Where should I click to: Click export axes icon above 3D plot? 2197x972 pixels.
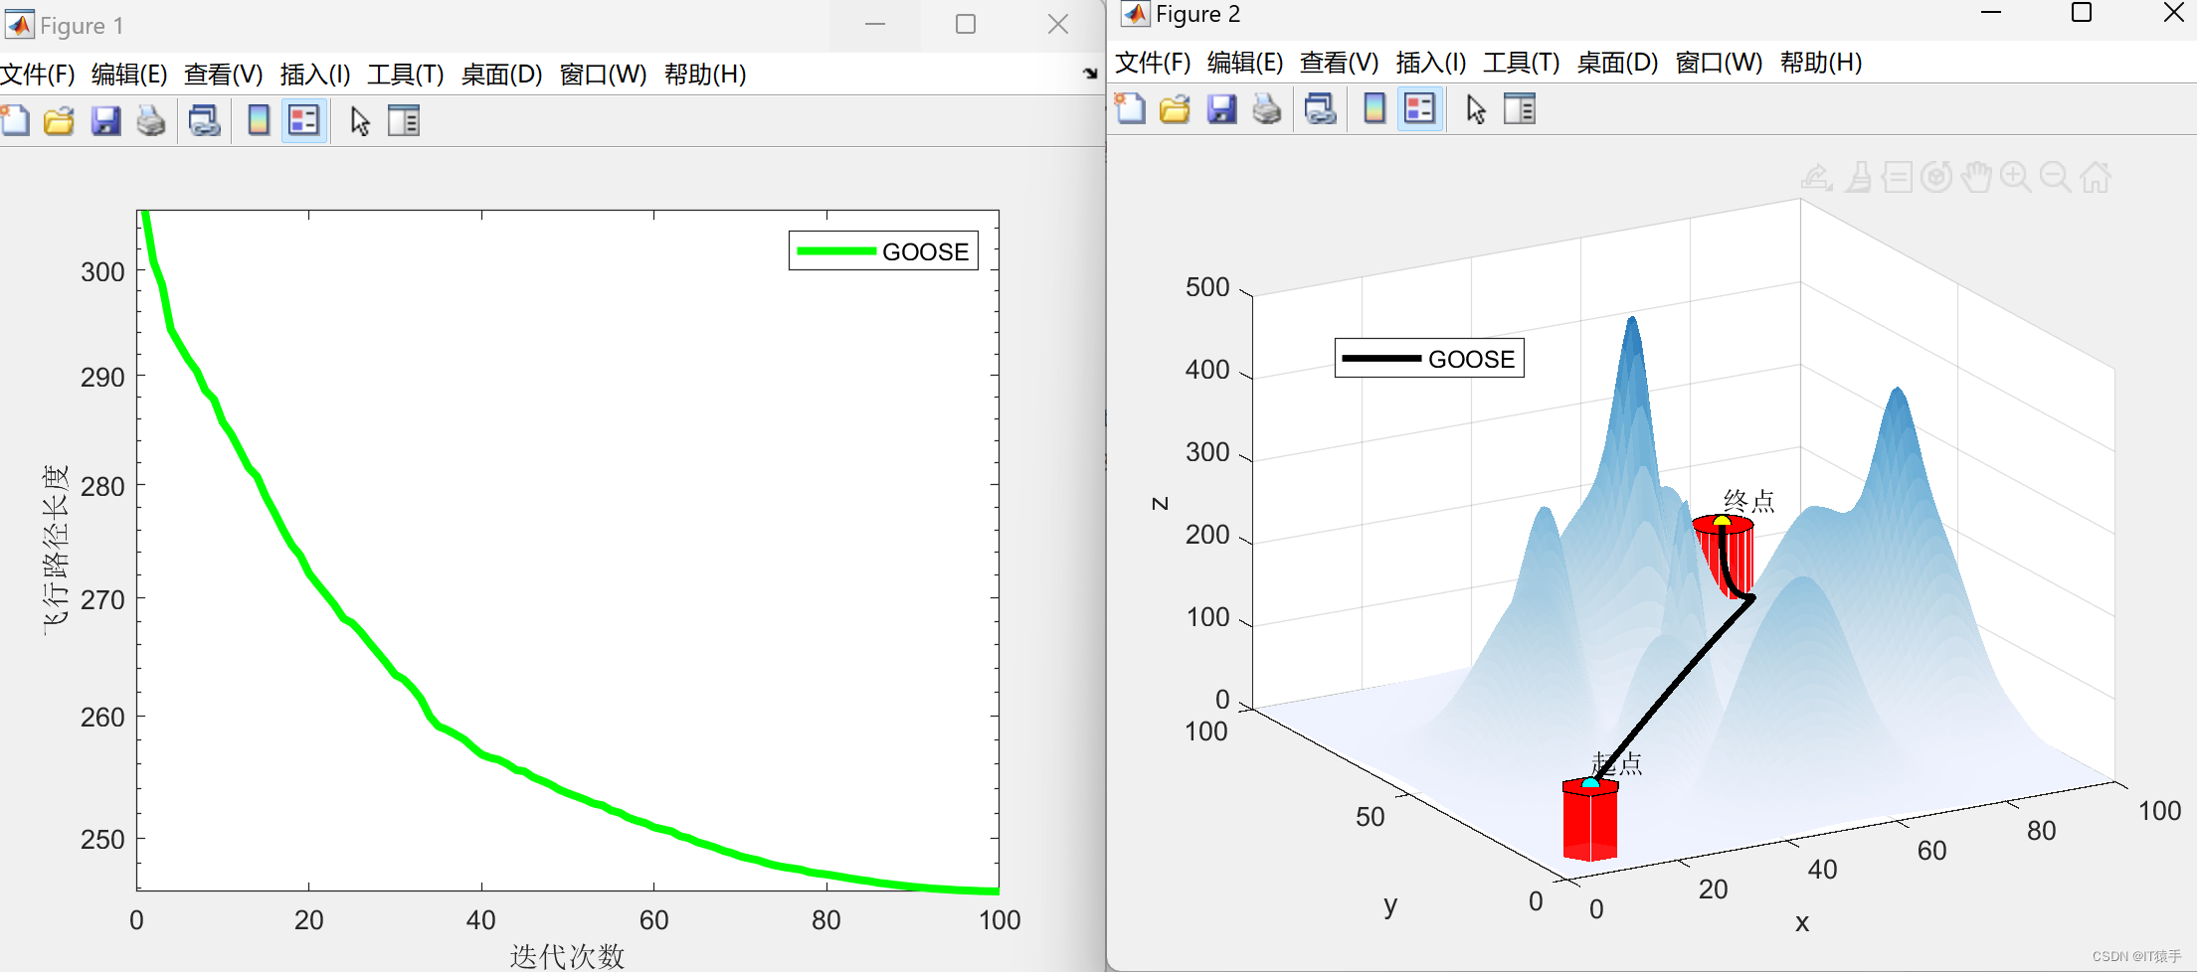tap(1817, 177)
